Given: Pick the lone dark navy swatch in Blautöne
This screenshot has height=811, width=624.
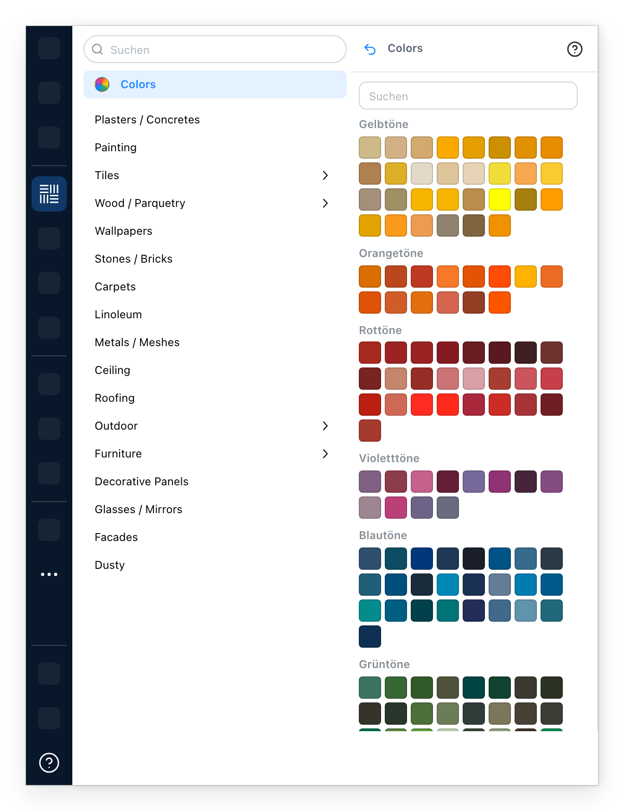Looking at the screenshot, I should tap(370, 637).
